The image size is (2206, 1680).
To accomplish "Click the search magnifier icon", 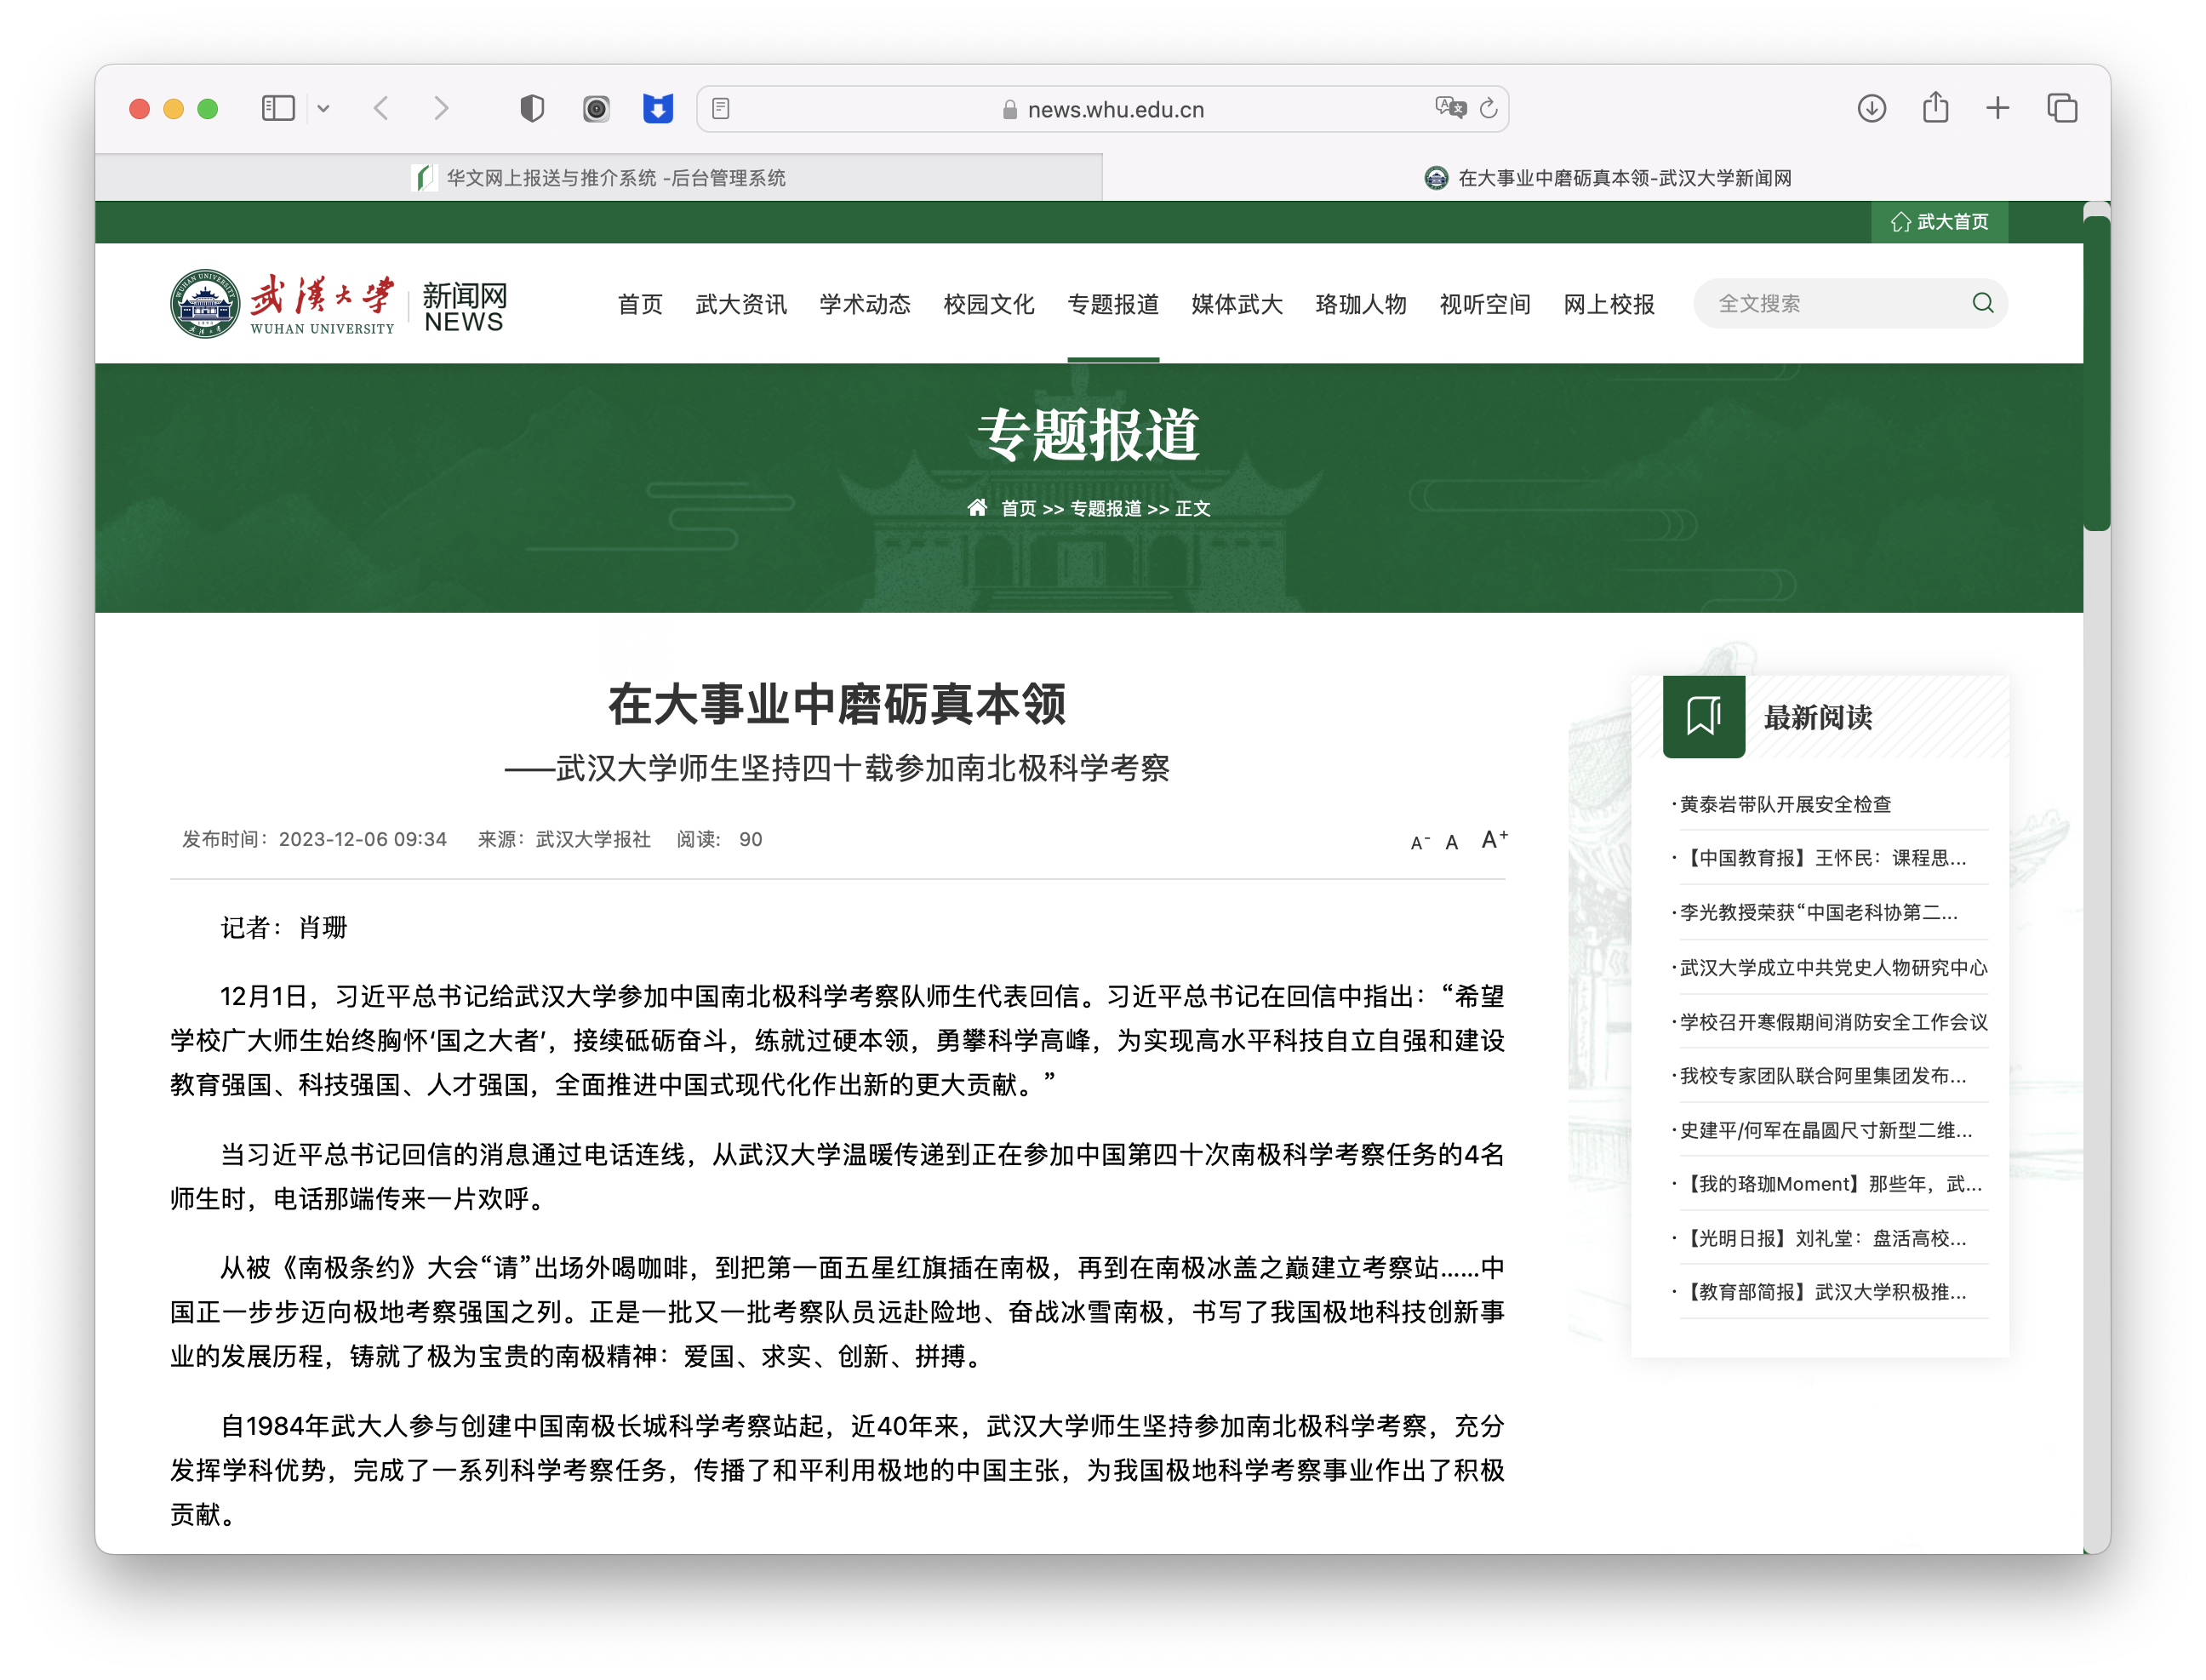I will tap(1983, 303).
